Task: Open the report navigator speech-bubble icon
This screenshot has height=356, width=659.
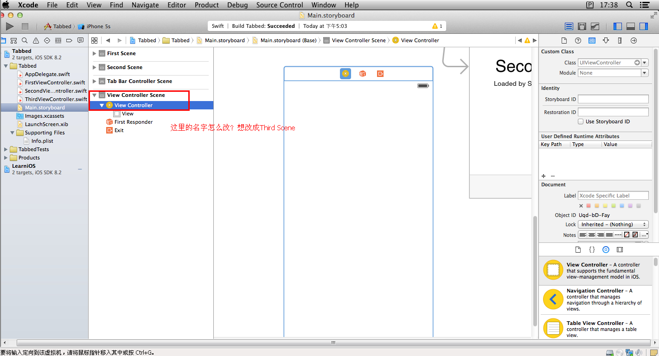Action: pos(81,40)
